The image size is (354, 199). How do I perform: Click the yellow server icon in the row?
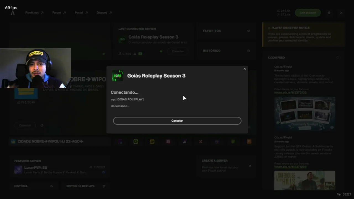[152, 142]
